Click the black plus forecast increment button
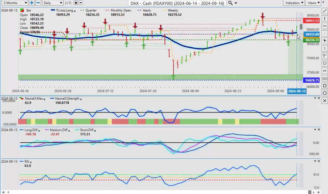The image size is (328, 194). point(76,3)
